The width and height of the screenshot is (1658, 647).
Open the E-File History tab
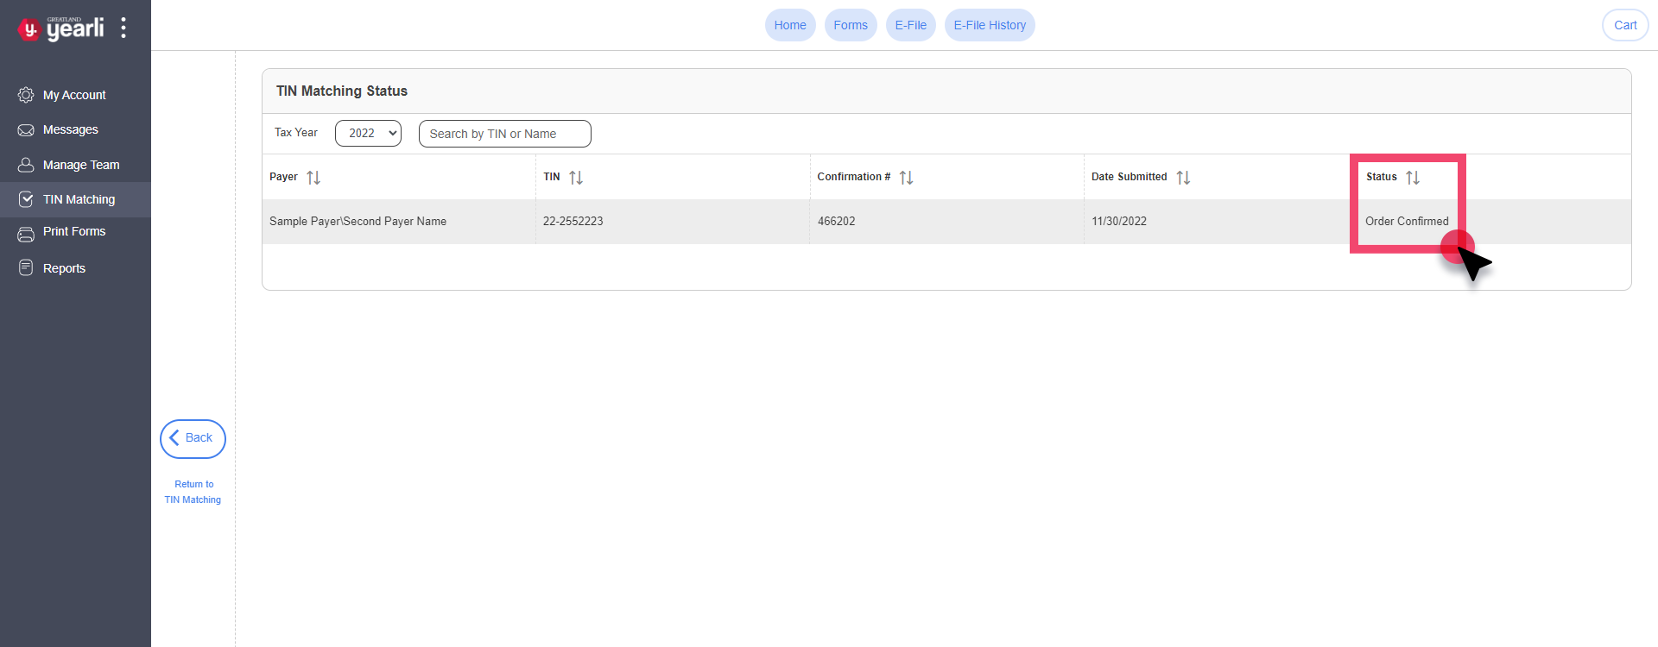pos(990,25)
